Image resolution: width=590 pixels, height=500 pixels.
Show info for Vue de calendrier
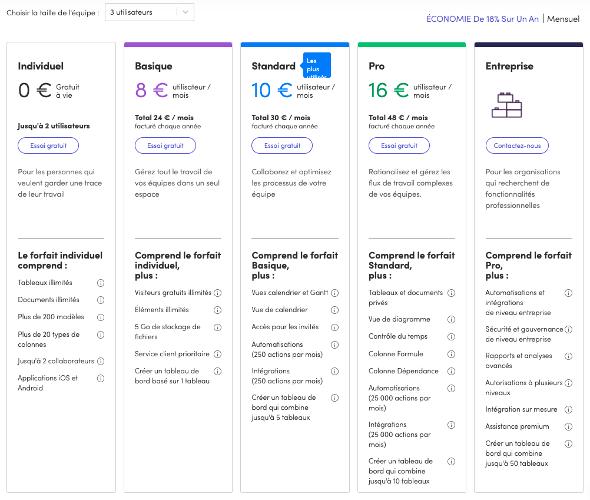pos(334,310)
